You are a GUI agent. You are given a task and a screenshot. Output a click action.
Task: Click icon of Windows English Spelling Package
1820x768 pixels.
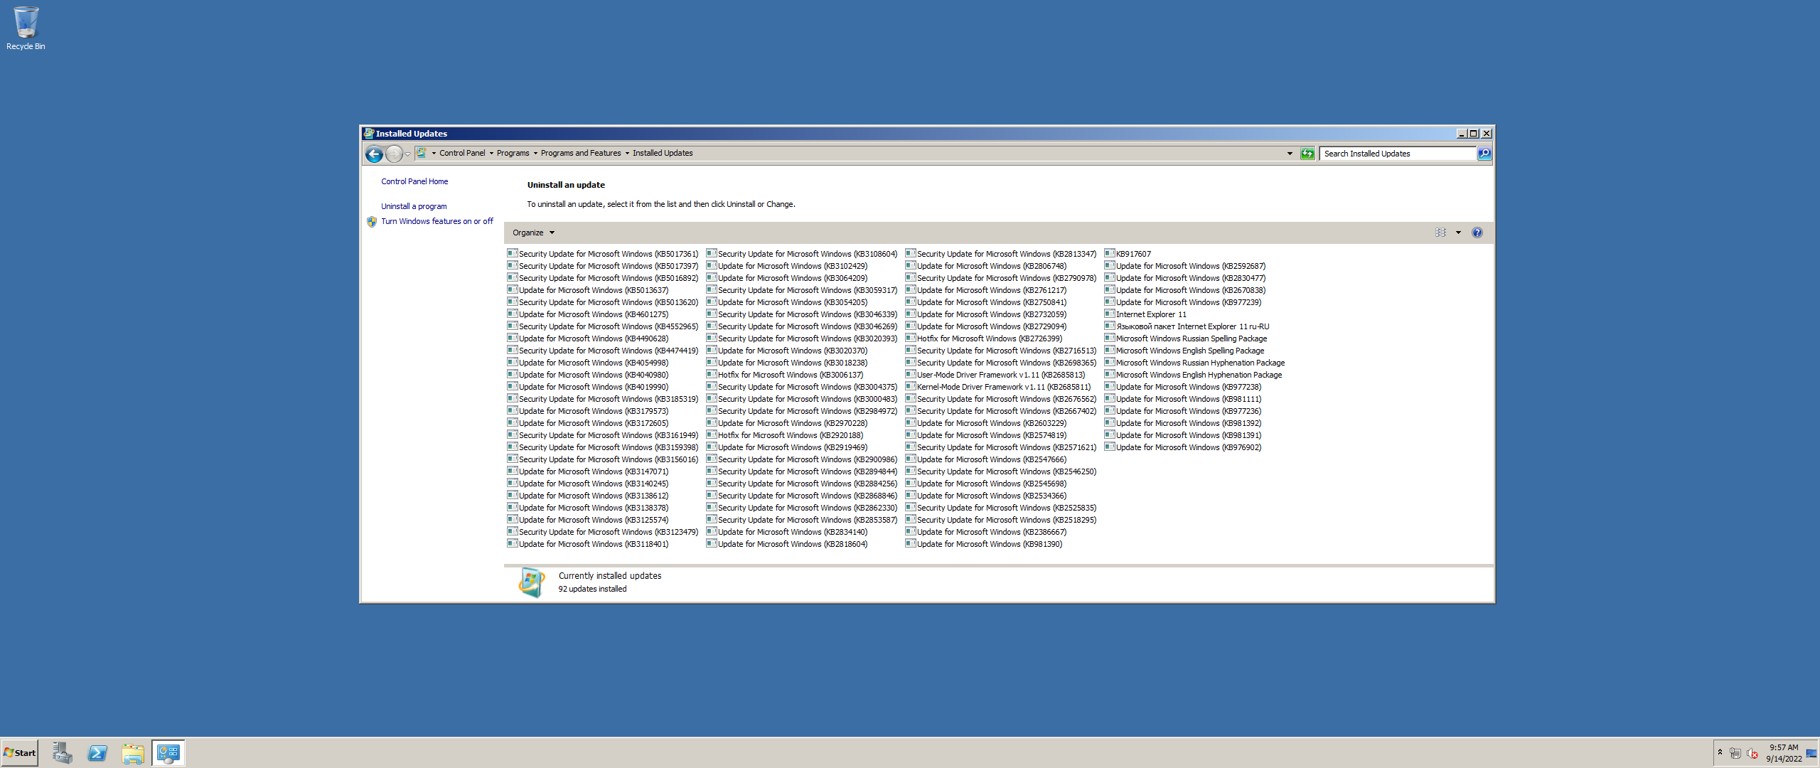click(x=1109, y=350)
